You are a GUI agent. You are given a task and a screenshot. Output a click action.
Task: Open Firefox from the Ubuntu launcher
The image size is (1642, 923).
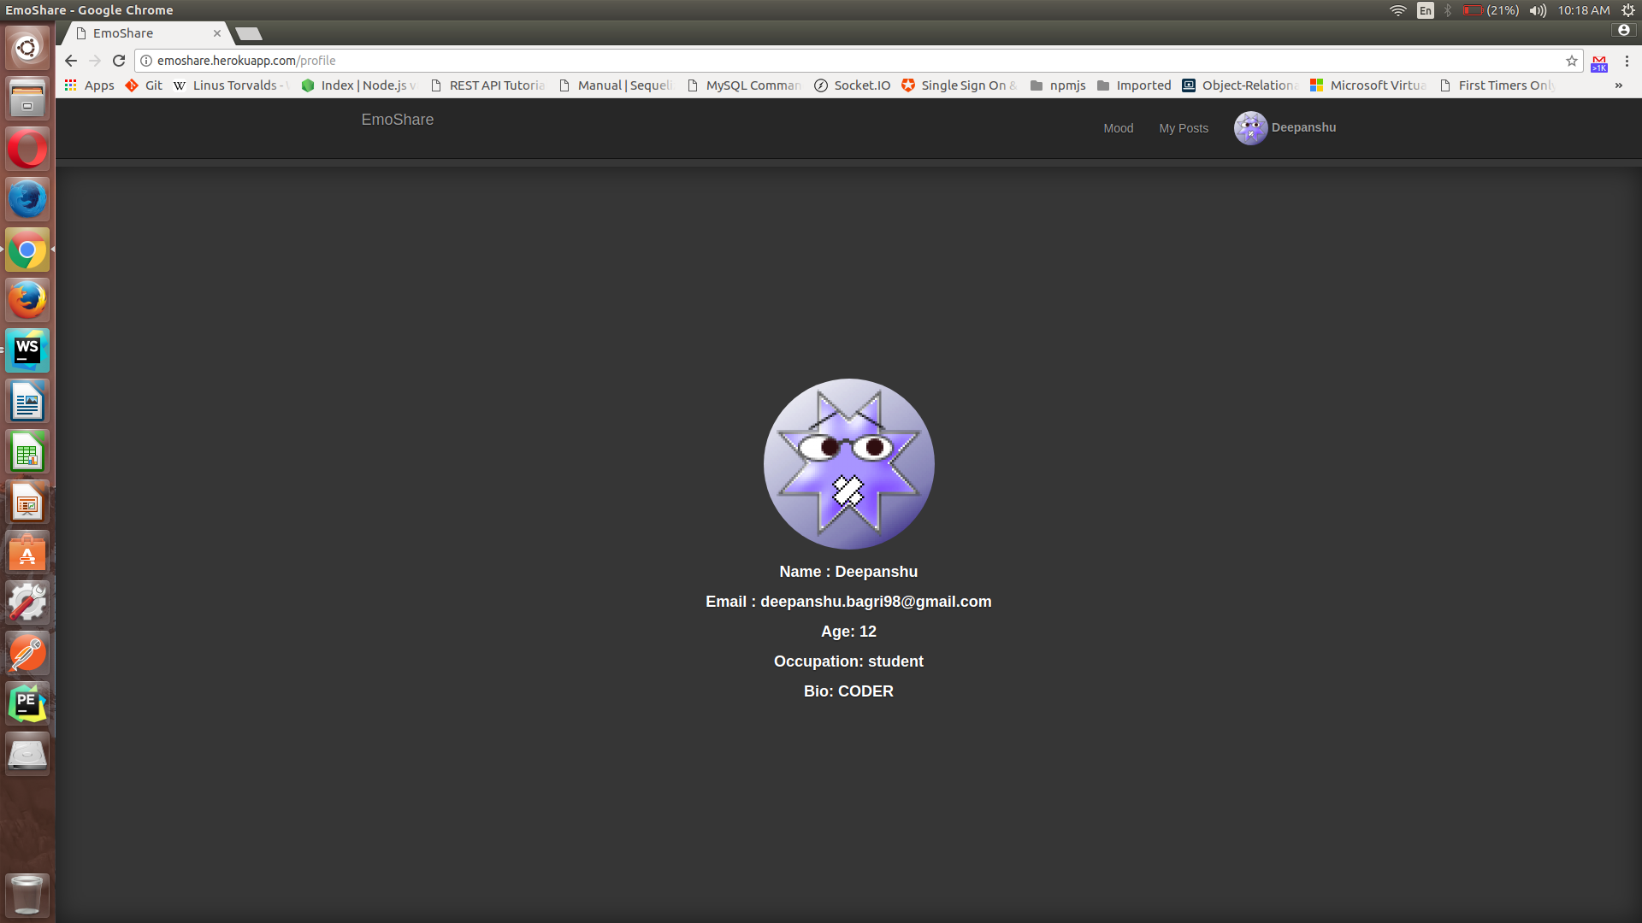coord(27,300)
